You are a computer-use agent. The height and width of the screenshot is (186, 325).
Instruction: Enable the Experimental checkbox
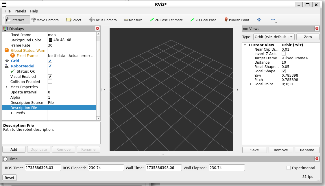[288, 168]
